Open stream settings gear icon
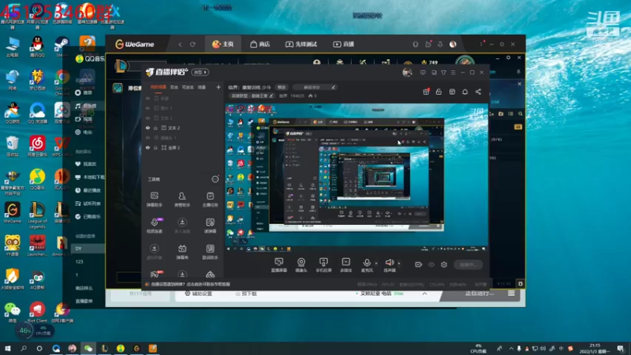This screenshot has width=631, height=355. pyautogui.click(x=444, y=264)
